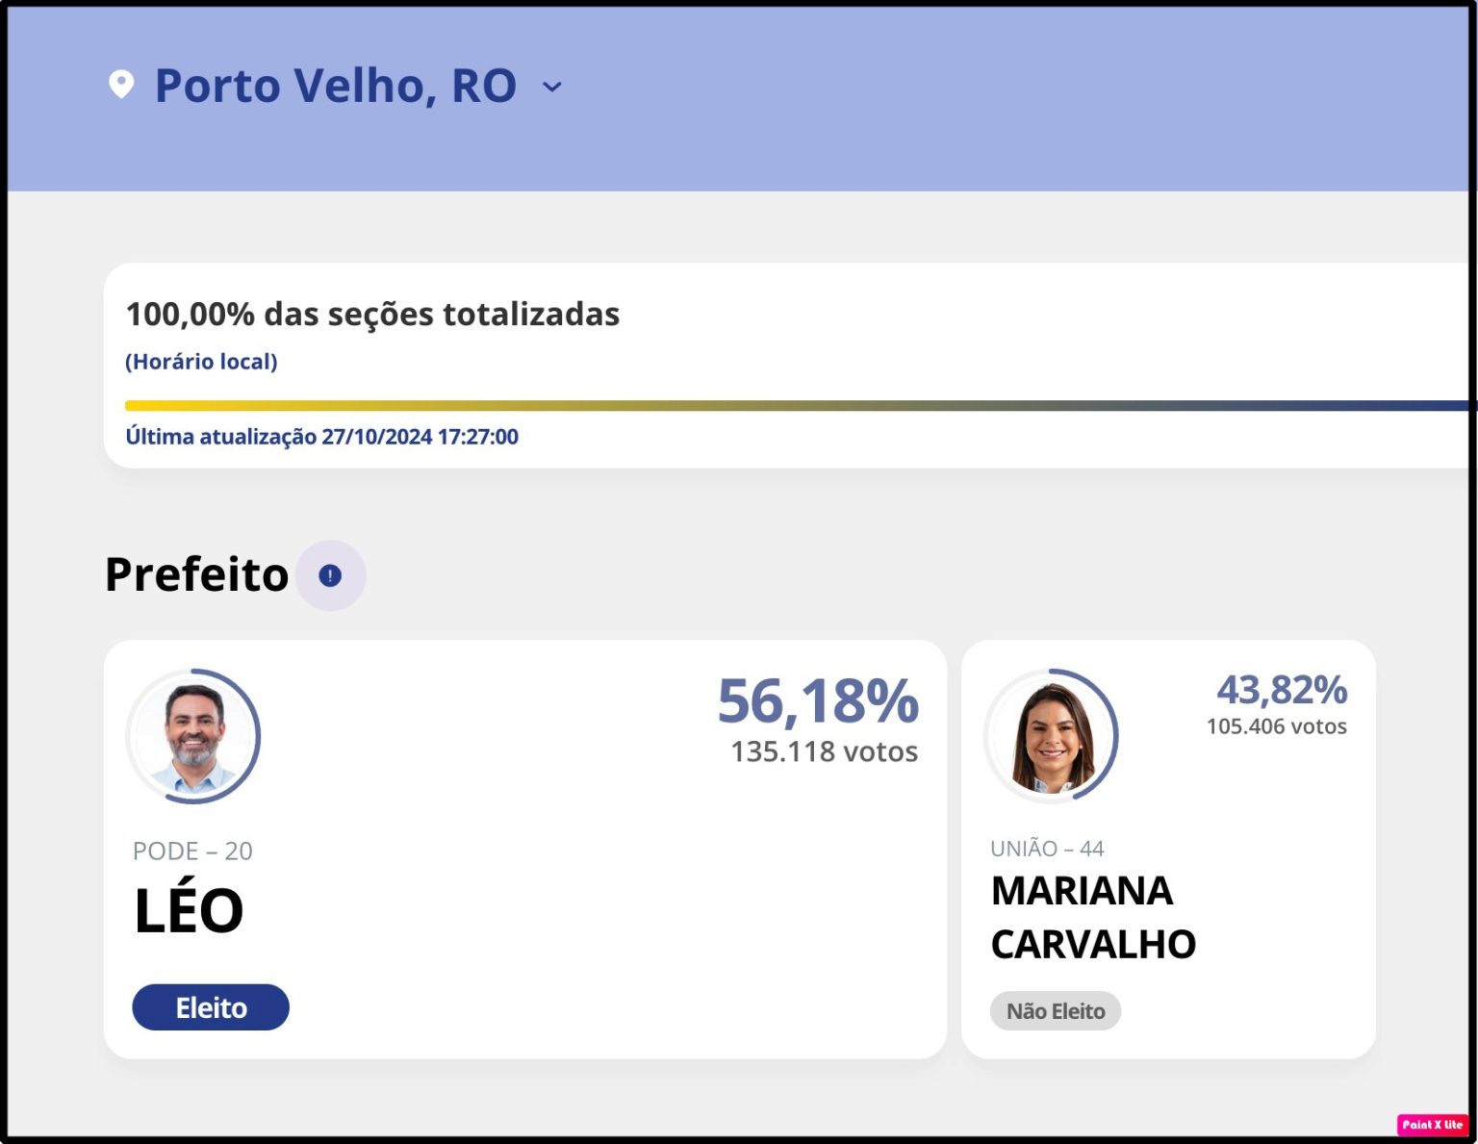The image size is (1478, 1144).
Task: Click the 56,18% vote percentage
Action: [x=818, y=700]
